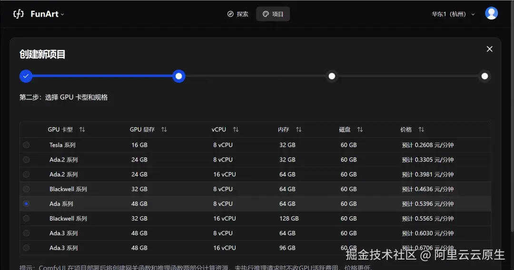This screenshot has width=514, height=270.
Task: Click price 预计 0.3305 元/分钟
Action: pyautogui.click(x=428, y=160)
